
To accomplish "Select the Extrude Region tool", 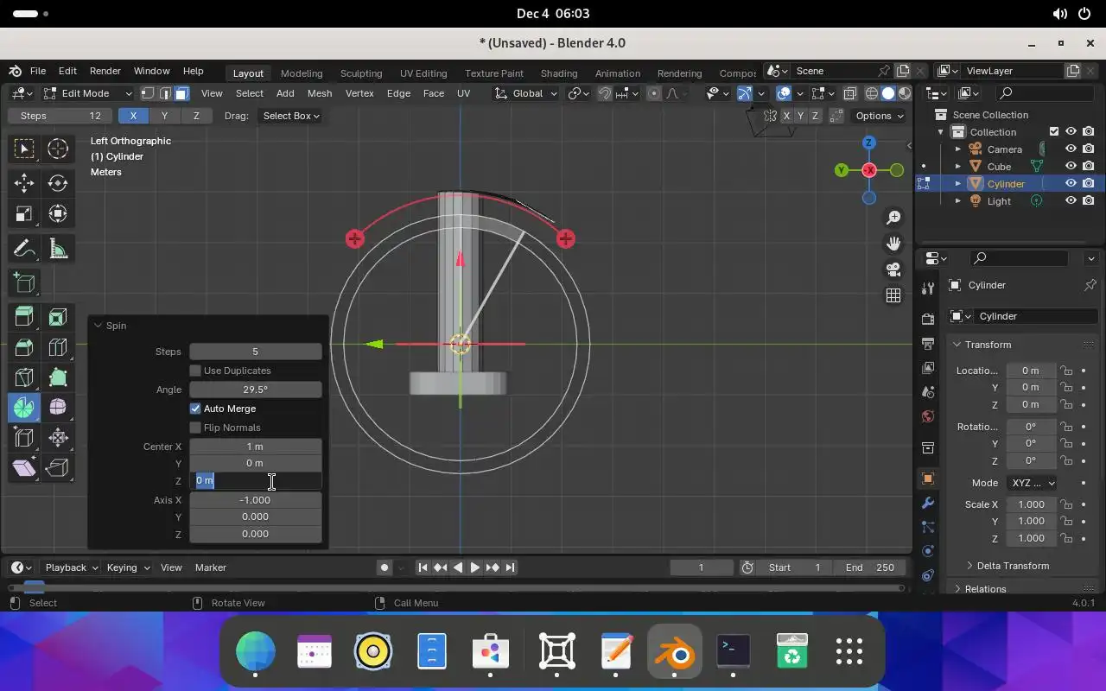I will [x=24, y=318].
